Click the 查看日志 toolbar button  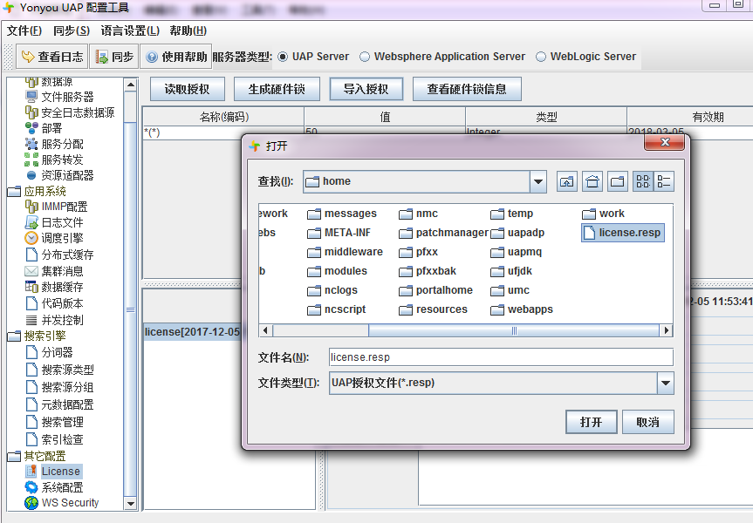(52, 57)
